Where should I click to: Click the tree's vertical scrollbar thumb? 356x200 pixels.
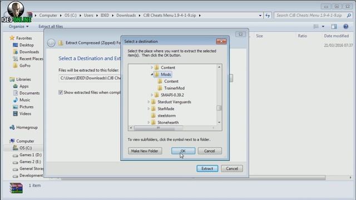(219, 108)
